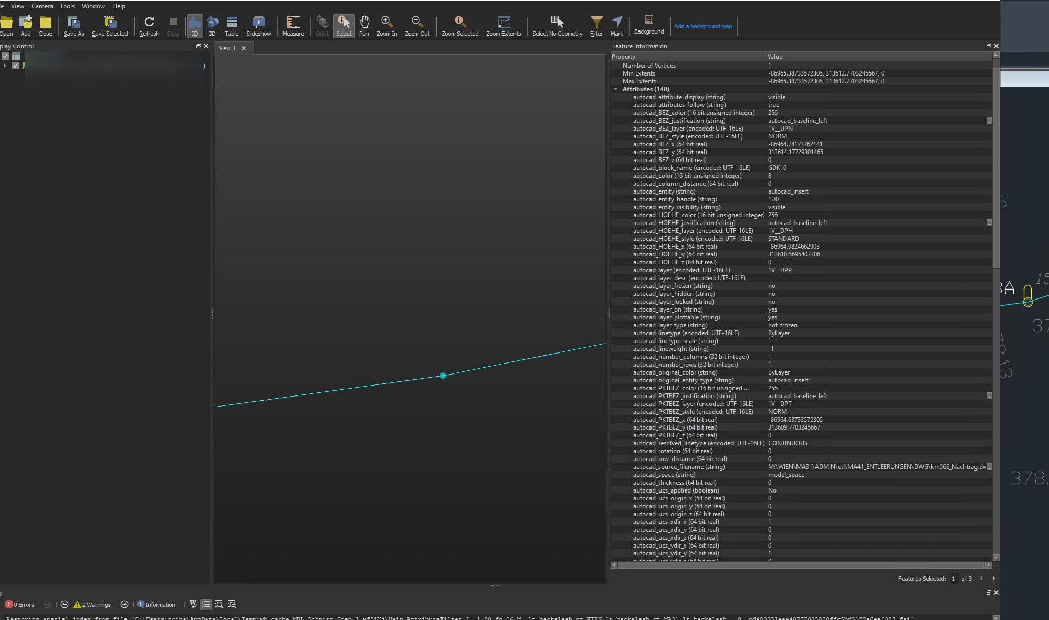
Task: Open the Background map tool
Action: pyautogui.click(x=649, y=25)
